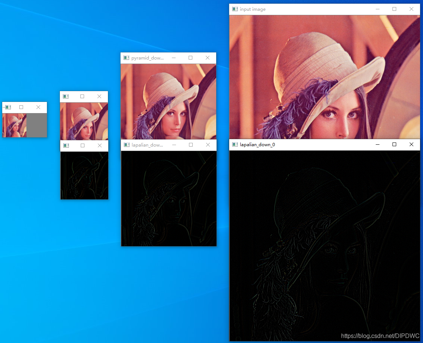Click the dark edge image in small untitled window
Screen dimensions: 423x343
(84, 175)
